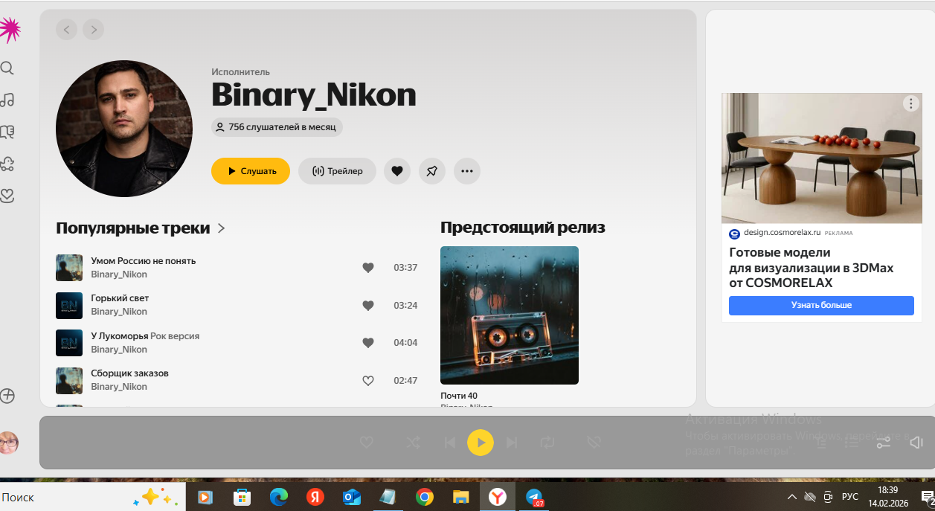
Task: Click the cover art of Горький свет
Action: [x=69, y=305]
